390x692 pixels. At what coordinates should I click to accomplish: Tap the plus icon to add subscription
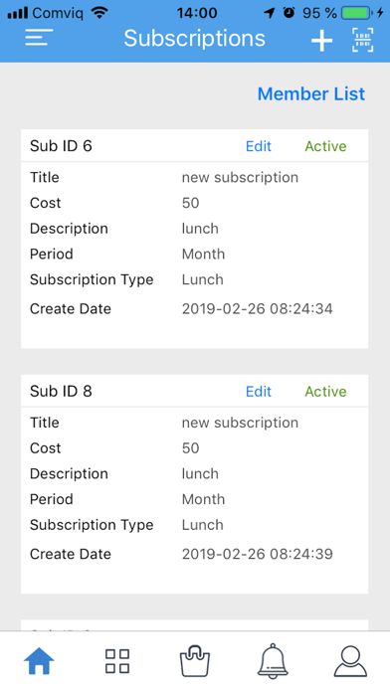321,40
